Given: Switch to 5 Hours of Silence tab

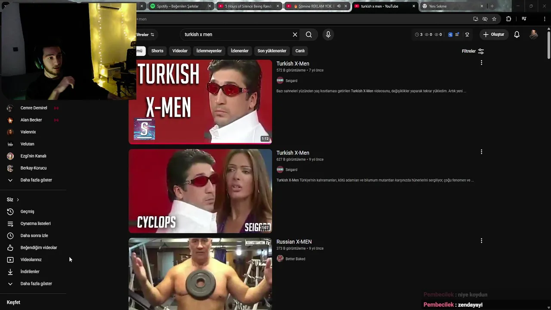Looking at the screenshot, I should (249, 6).
